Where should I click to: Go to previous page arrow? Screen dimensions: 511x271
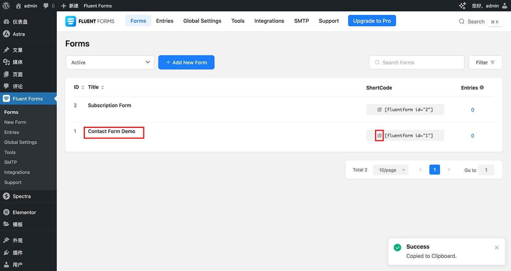pos(421,170)
